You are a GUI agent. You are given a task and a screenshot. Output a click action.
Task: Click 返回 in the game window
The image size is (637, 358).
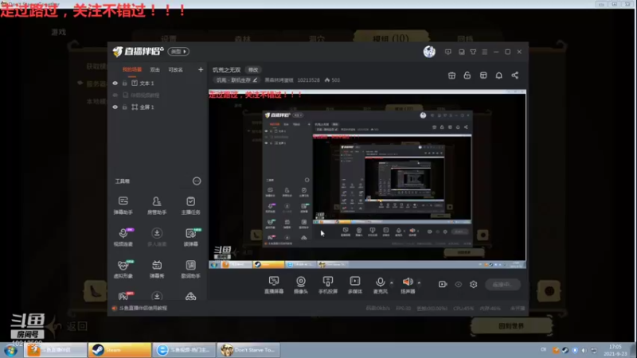point(77,326)
